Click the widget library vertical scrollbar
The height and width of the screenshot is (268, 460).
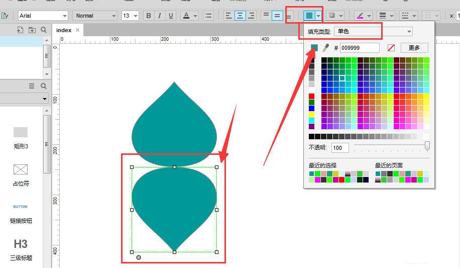point(47,144)
